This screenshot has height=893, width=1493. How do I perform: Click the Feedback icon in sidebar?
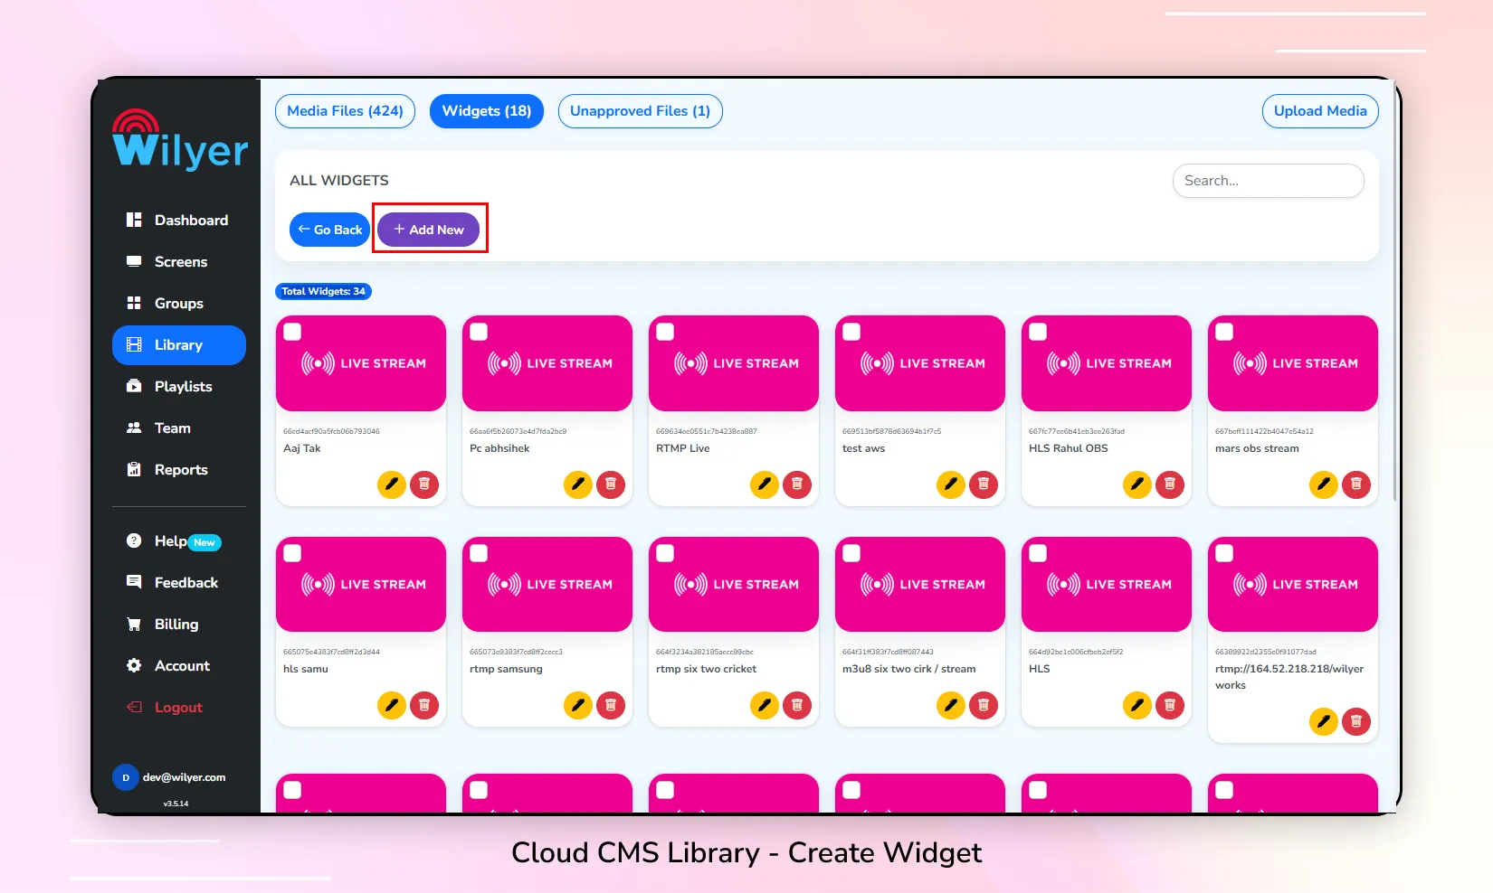coord(134,582)
